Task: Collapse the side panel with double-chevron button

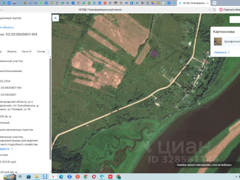Action: coord(55,18)
